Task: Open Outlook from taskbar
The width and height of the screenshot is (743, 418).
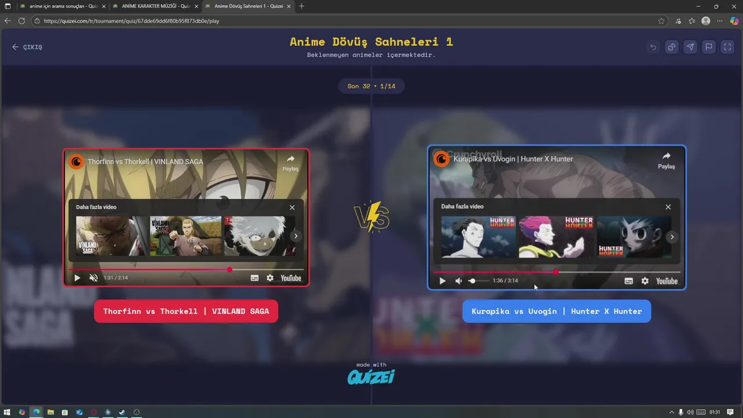Action: (x=79, y=412)
